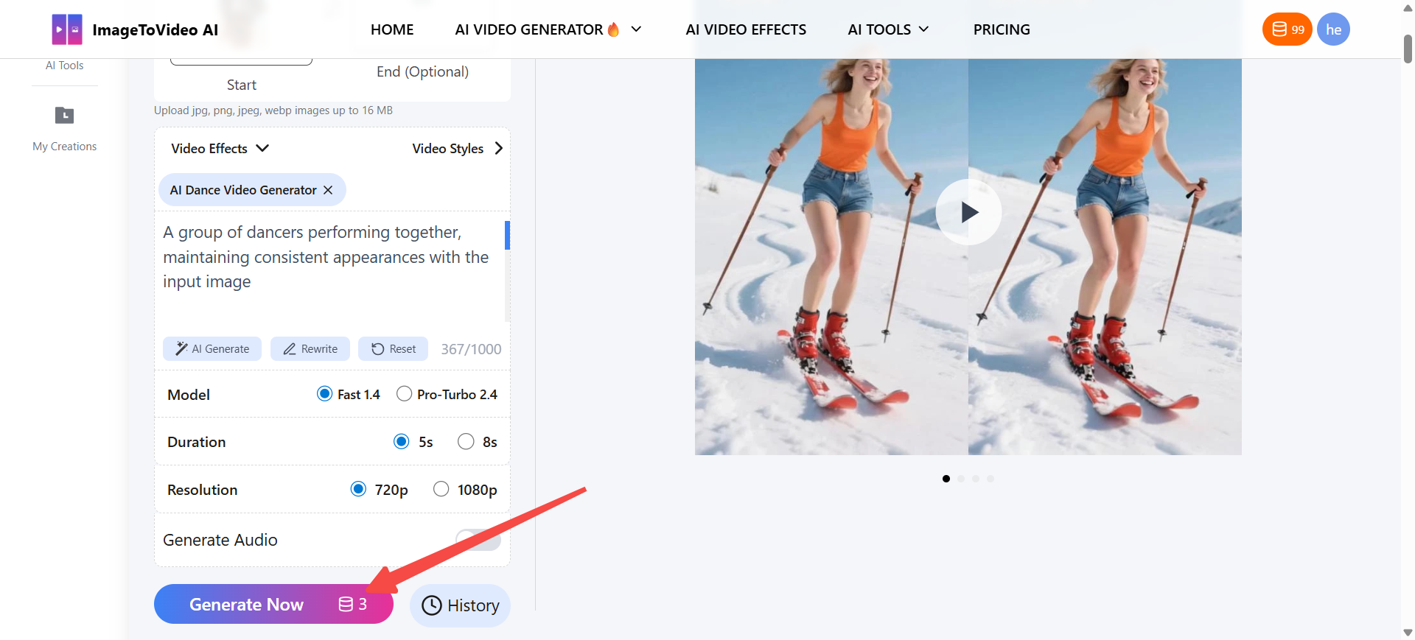
Task: Open Video Styles panel
Action: click(x=457, y=148)
